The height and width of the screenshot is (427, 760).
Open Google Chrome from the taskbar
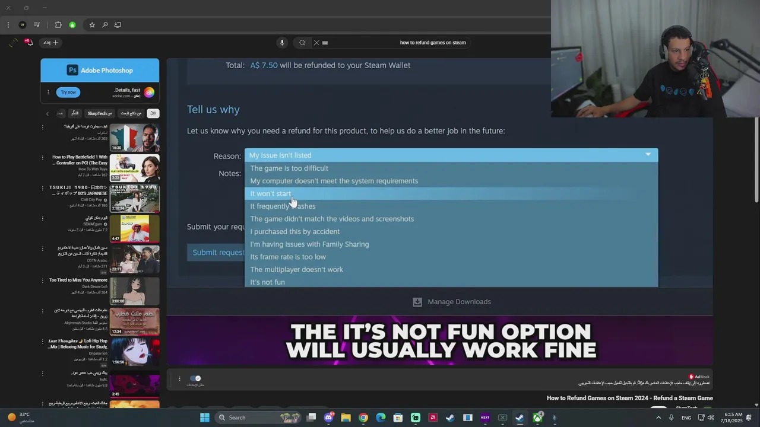click(363, 418)
